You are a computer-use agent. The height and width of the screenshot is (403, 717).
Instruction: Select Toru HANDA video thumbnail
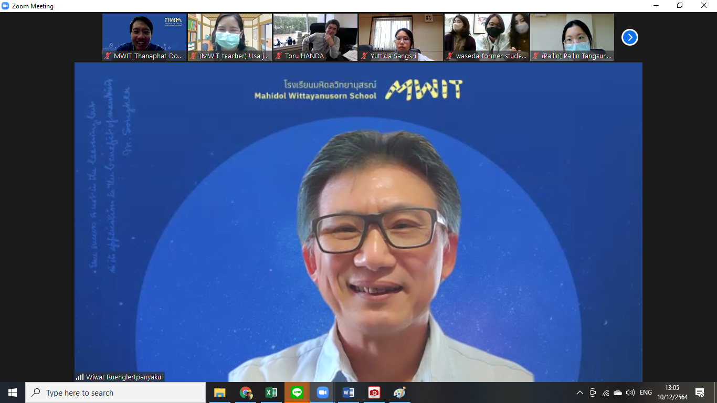pyautogui.click(x=315, y=37)
